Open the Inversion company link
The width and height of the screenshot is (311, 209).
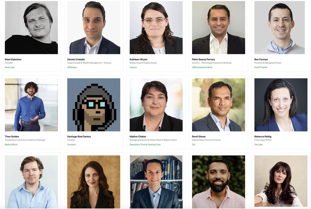coord(72,145)
